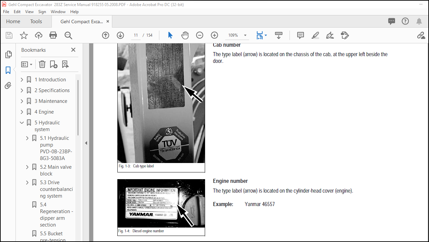Screen dimensions: 429x242
Task: Click the Cab type label figure image
Action: click(161, 103)
